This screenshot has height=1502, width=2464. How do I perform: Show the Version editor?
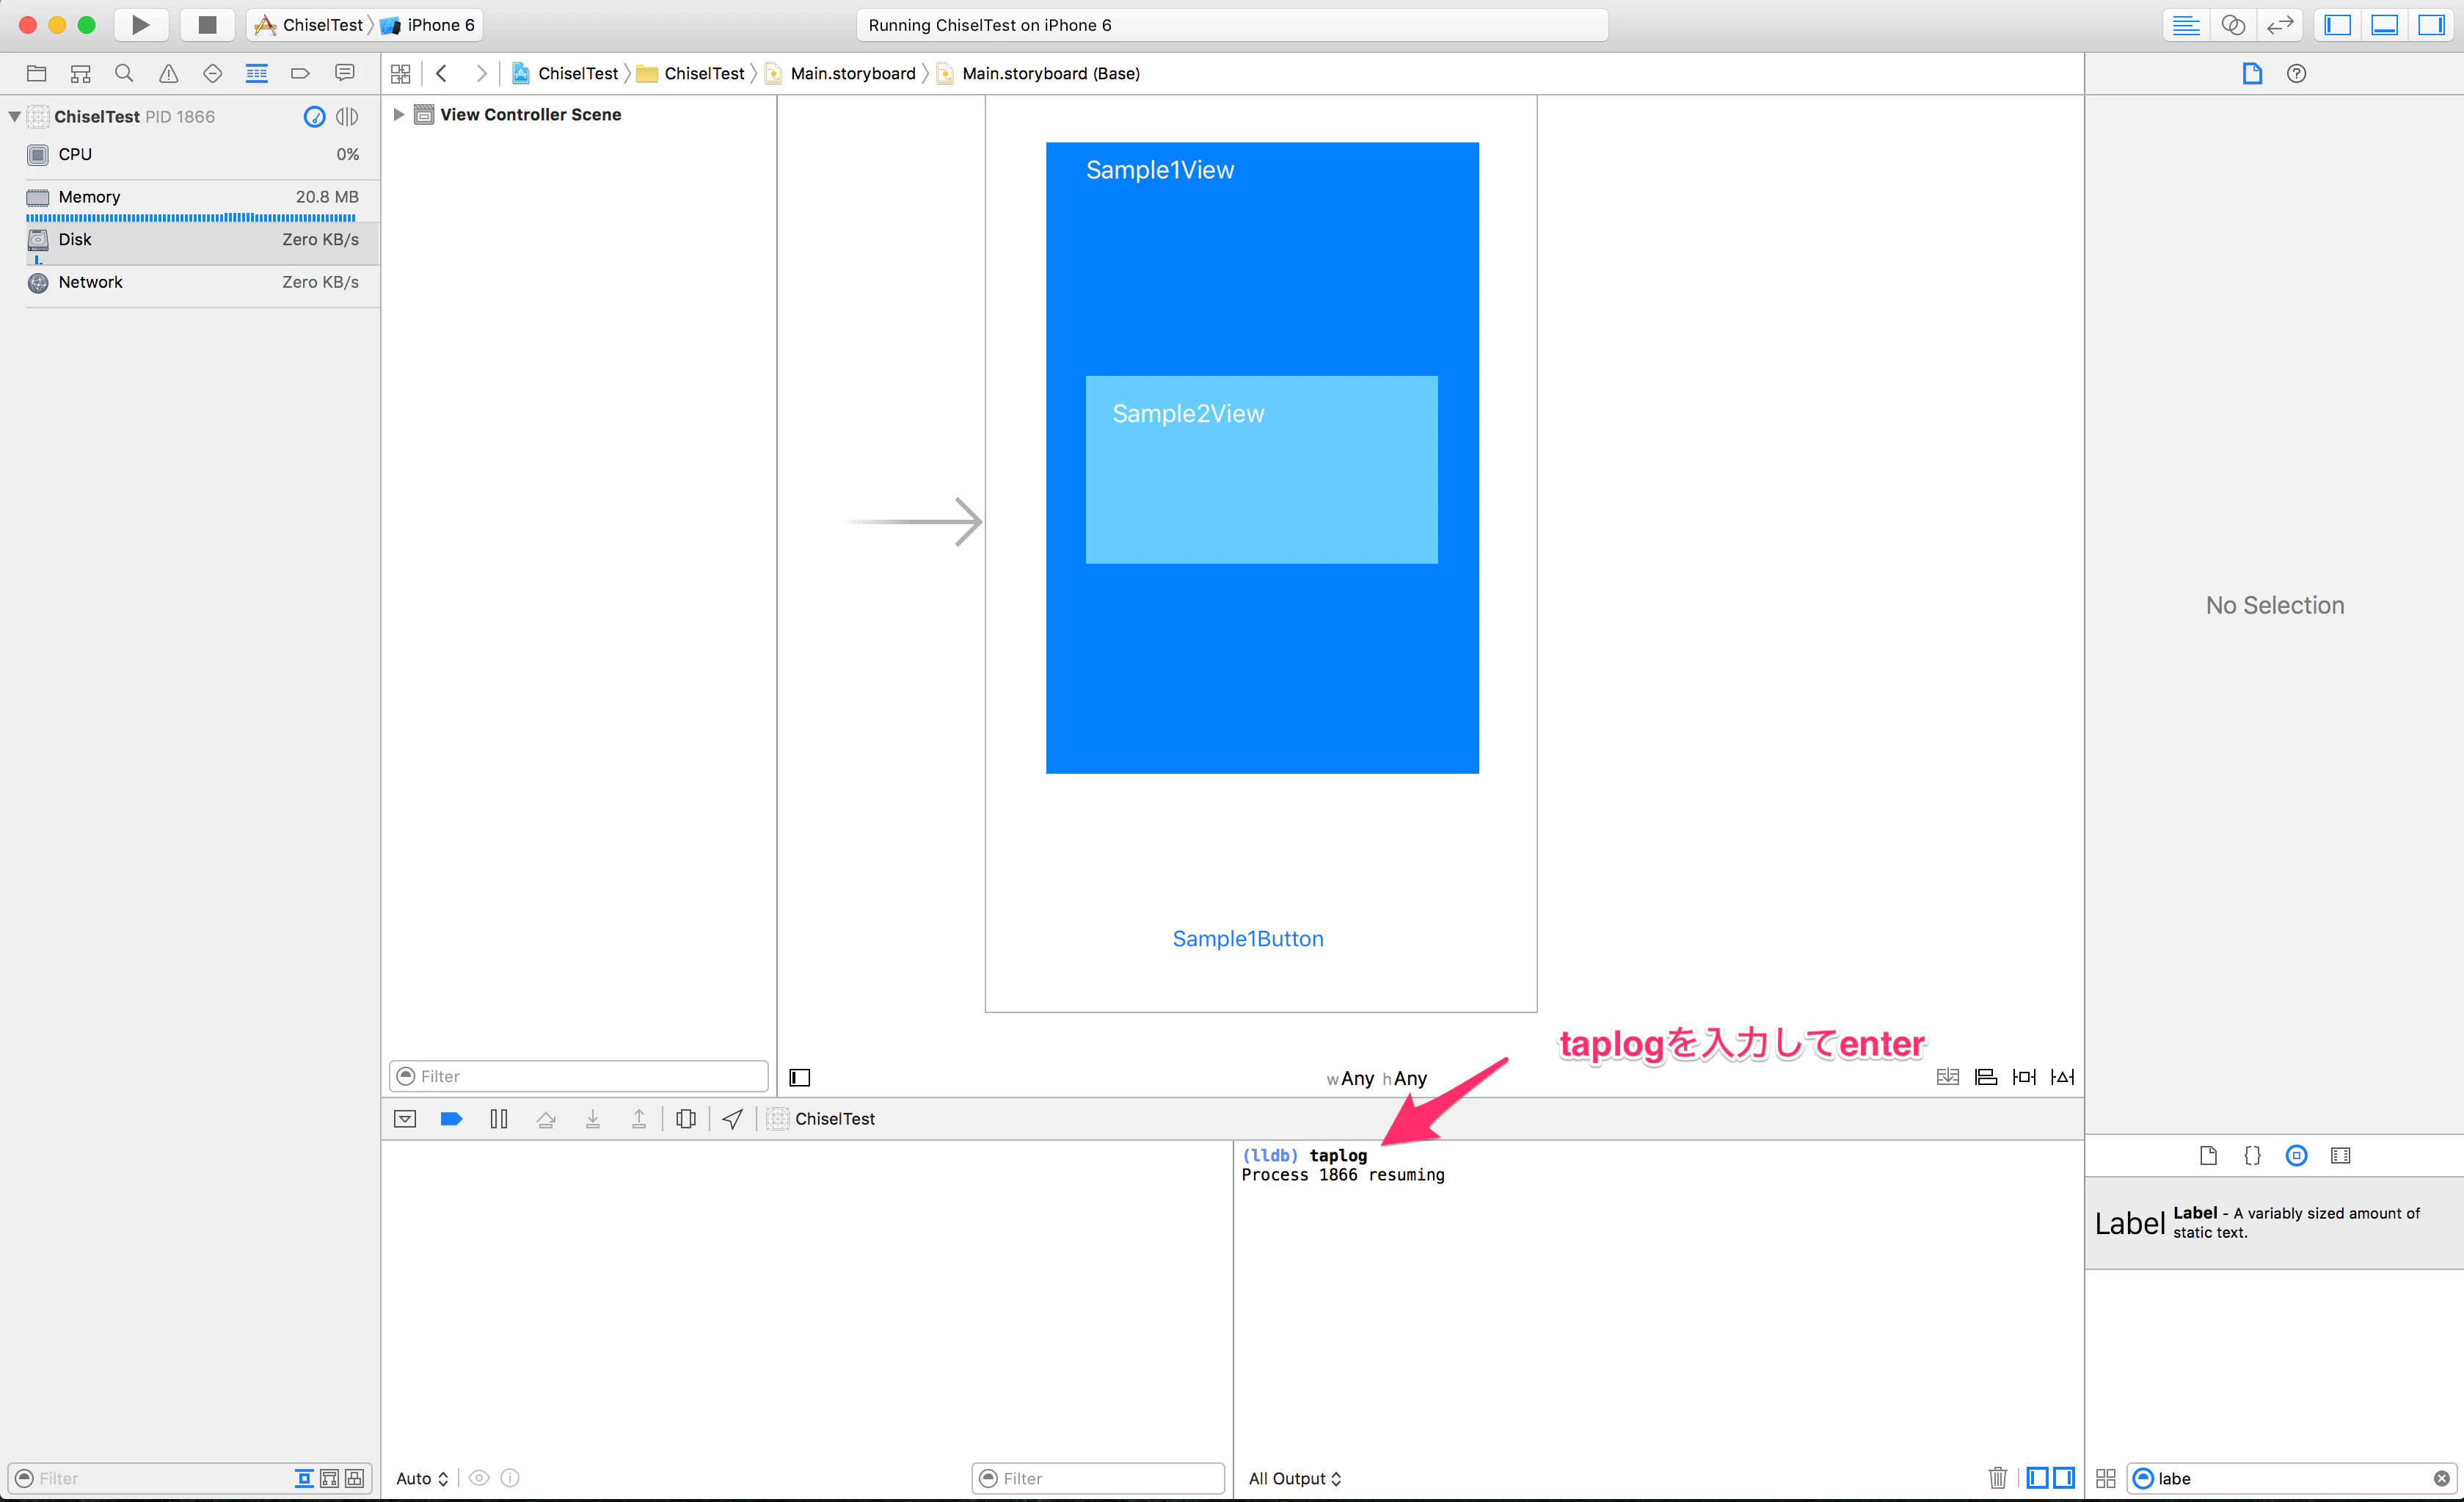pyautogui.click(x=2280, y=25)
